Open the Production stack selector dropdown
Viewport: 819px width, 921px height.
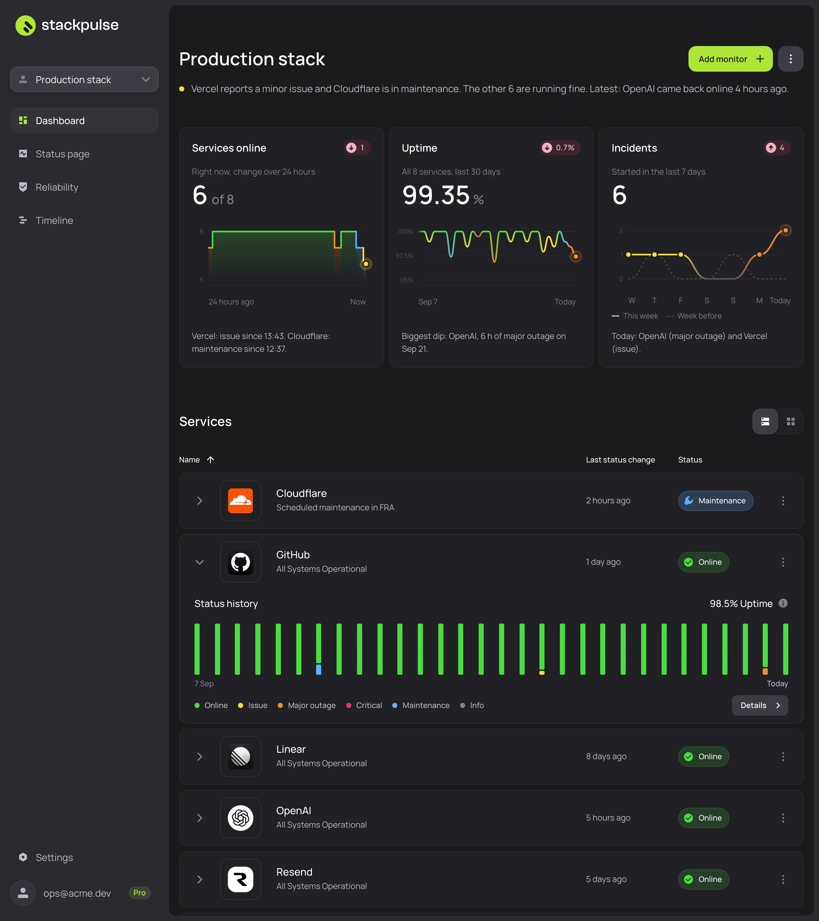tap(84, 80)
